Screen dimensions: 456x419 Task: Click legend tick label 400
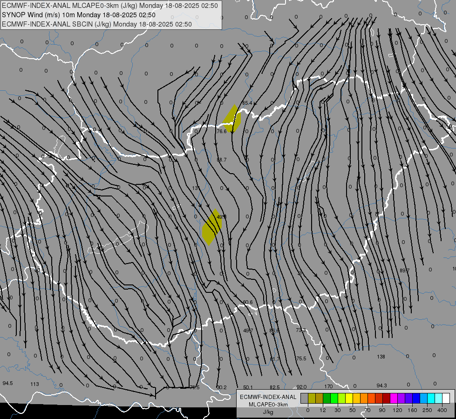[x=442, y=410]
